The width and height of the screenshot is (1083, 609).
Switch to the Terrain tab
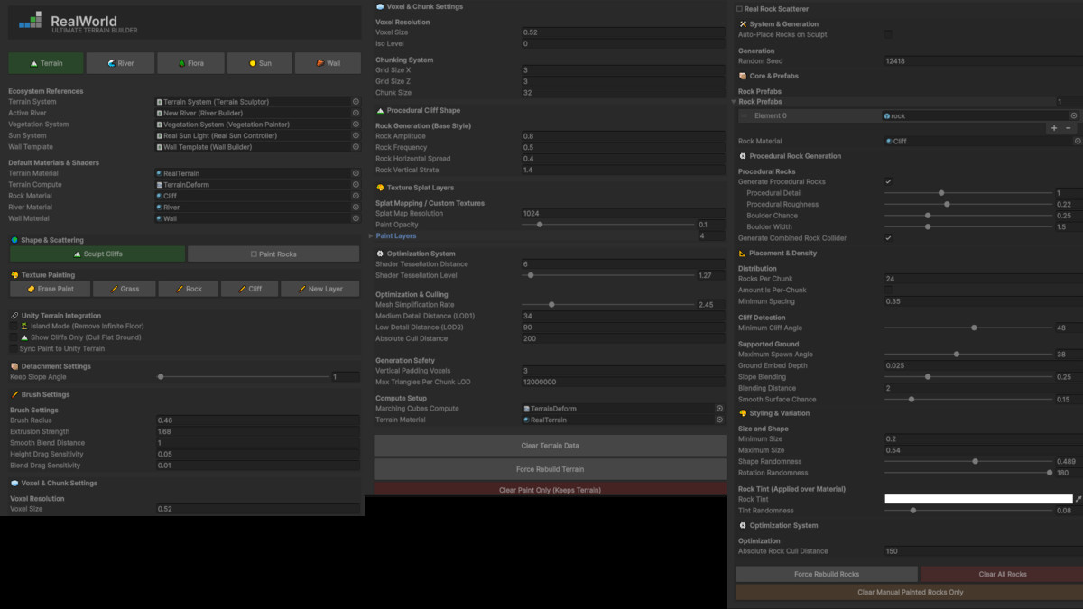[45, 63]
